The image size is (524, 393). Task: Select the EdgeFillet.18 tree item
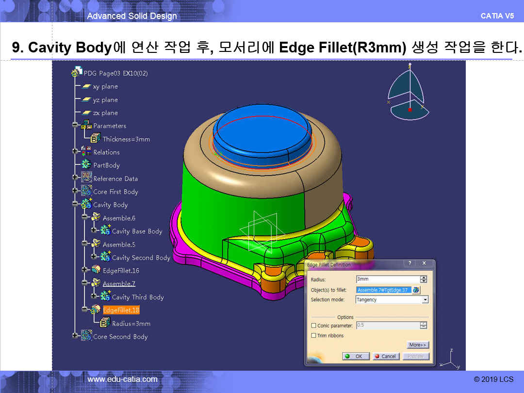pos(121,310)
